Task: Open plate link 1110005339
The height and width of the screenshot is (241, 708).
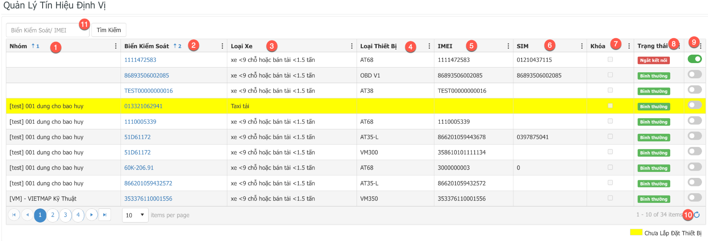Action: click(x=140, y=122)
